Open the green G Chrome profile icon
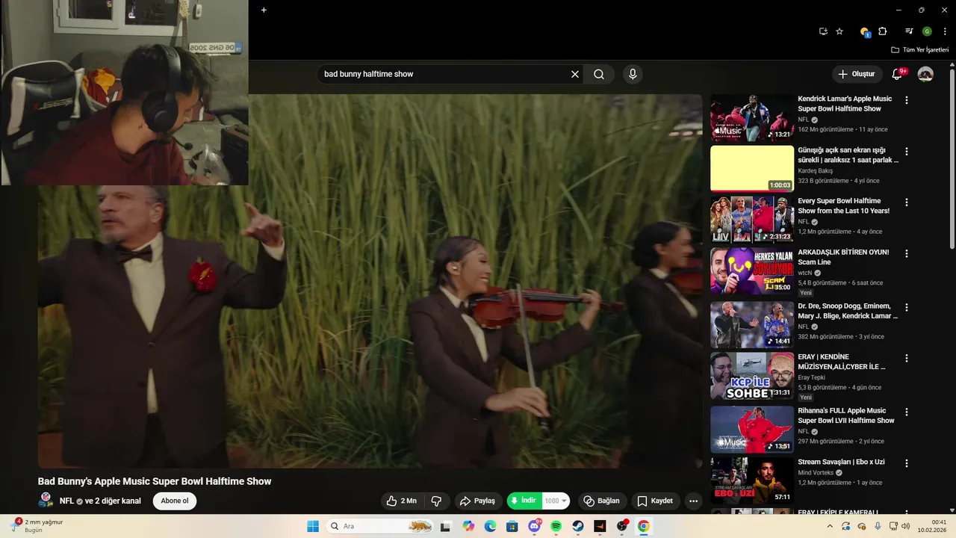 [927, 31]
